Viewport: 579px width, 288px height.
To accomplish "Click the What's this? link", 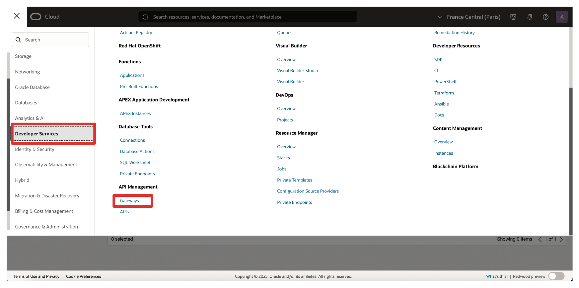I will [497, 276].
